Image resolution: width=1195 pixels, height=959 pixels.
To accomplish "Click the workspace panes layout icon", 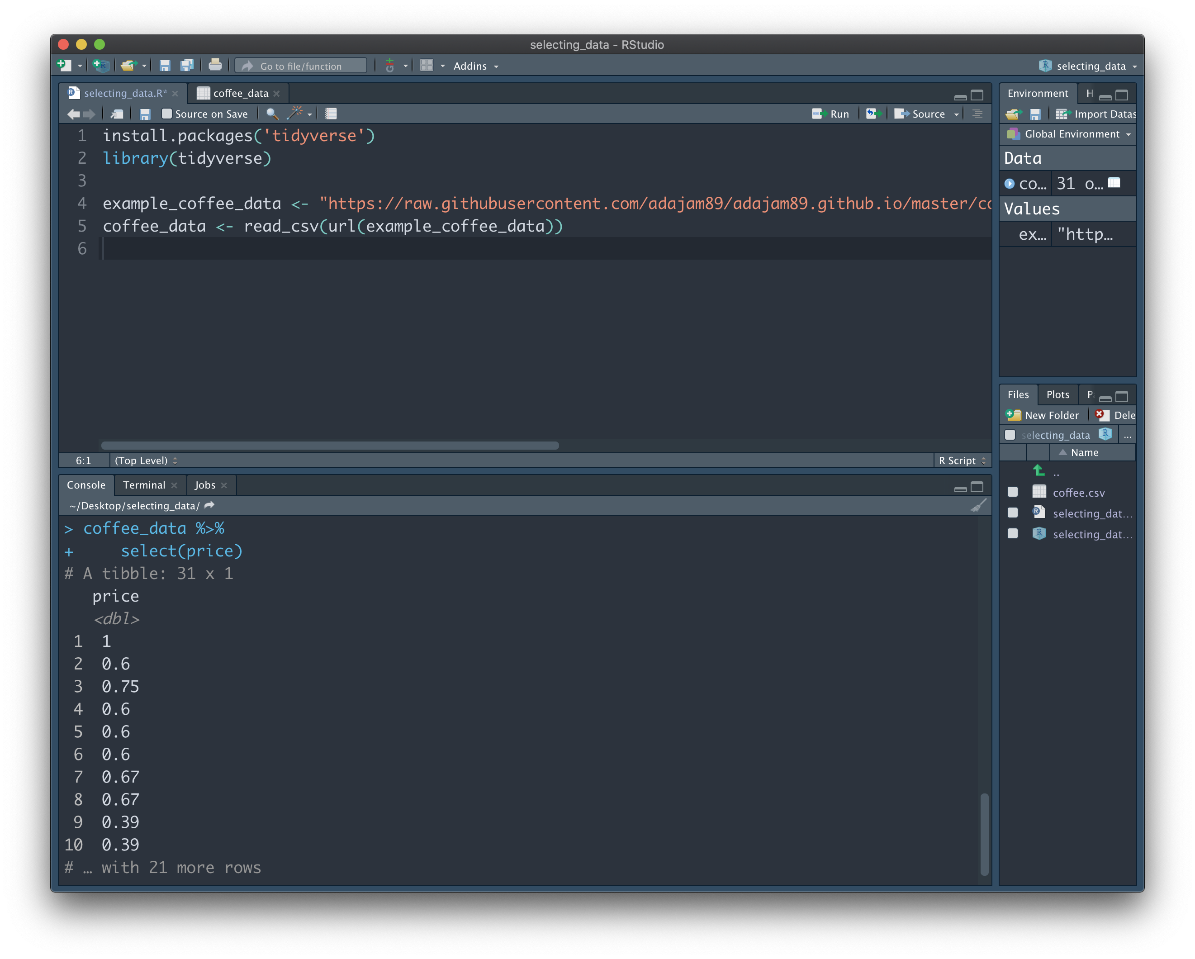I will [x=426, y=66].
